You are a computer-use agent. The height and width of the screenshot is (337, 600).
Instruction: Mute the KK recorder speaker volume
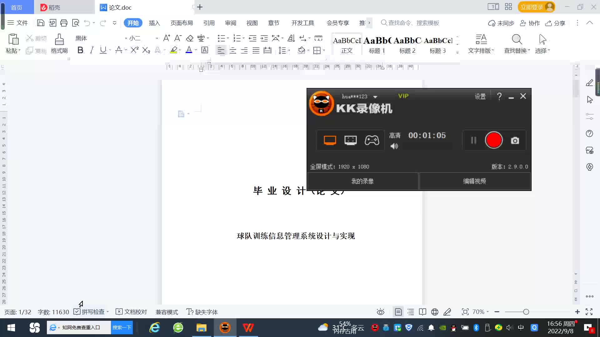(394, 146)
